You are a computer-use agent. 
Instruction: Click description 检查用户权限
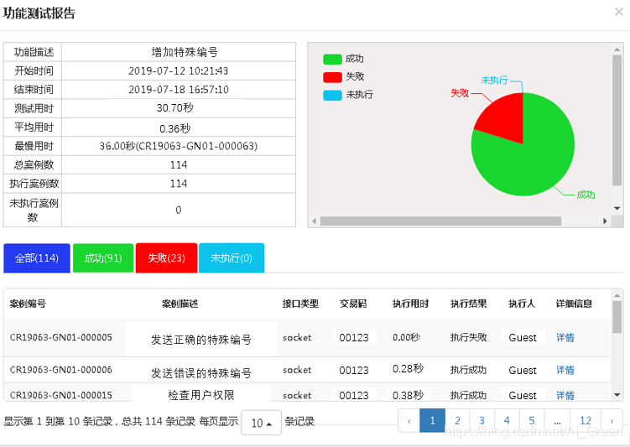click(200, 395)
